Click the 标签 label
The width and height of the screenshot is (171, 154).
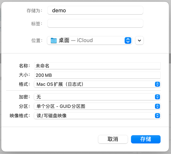click(x=37, y=24)
